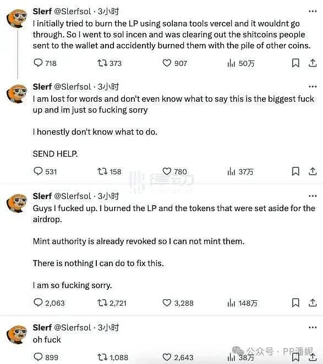Screen dimensions: 323x364
Task: Open Slerf avatar on the 'SEND HELP' tweet
Action: click(17, 93)
